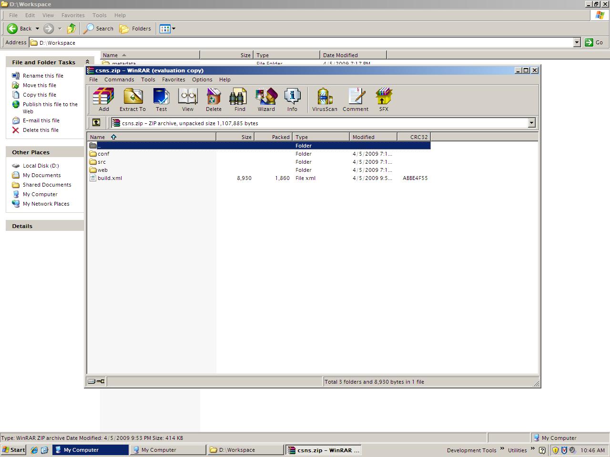This screenshot has height=457, width=610.
Task: Open the Commands menu in WinRAR
Action: [119, 79]
